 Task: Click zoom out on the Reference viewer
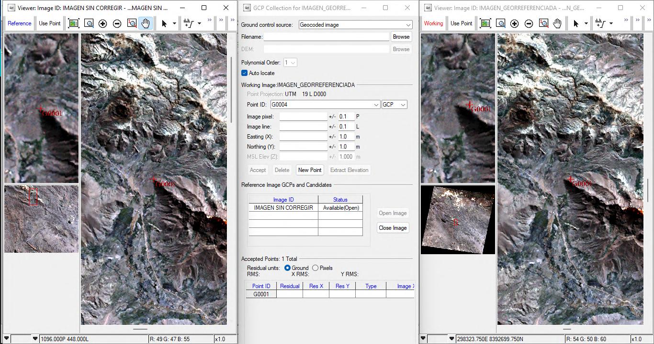117,23
